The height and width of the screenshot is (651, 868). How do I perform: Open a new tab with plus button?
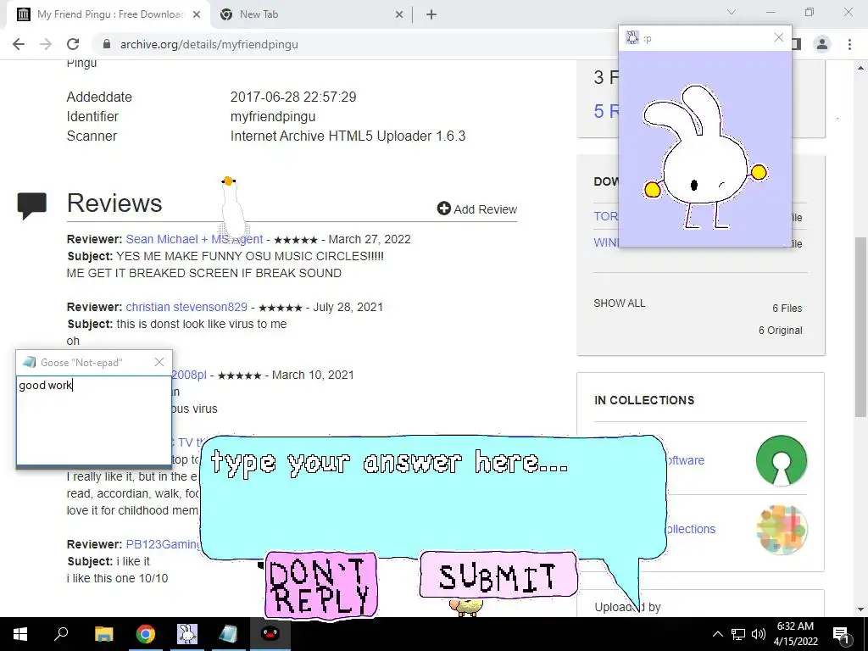pyautogui.click(x=431, y=15)
